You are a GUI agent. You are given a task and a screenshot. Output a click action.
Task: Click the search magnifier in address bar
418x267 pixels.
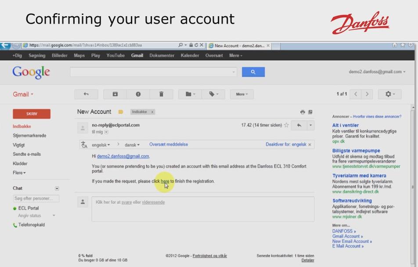180,45
